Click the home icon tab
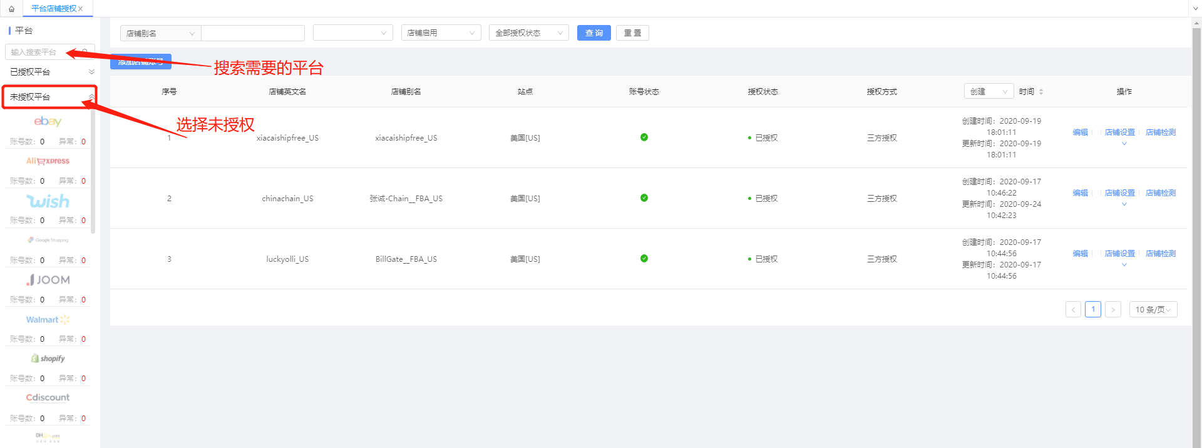This screenshot has height=448, width=1202. (11, 9)
